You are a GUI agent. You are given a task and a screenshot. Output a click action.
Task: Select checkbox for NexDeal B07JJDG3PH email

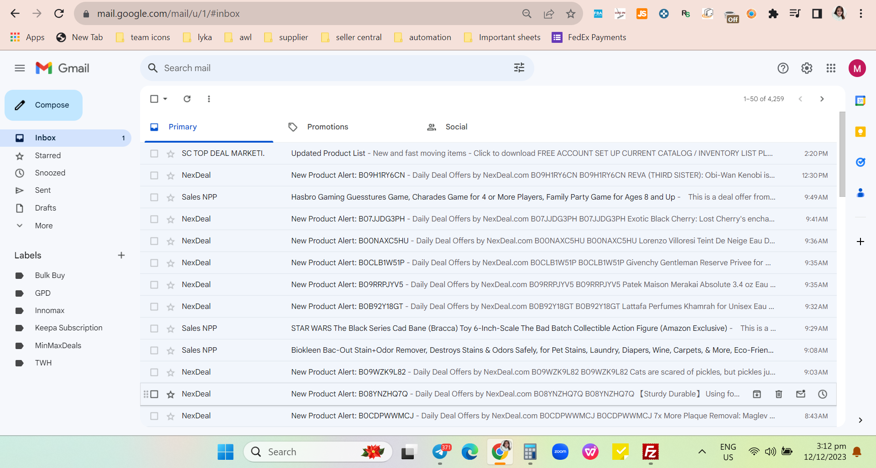154,219
